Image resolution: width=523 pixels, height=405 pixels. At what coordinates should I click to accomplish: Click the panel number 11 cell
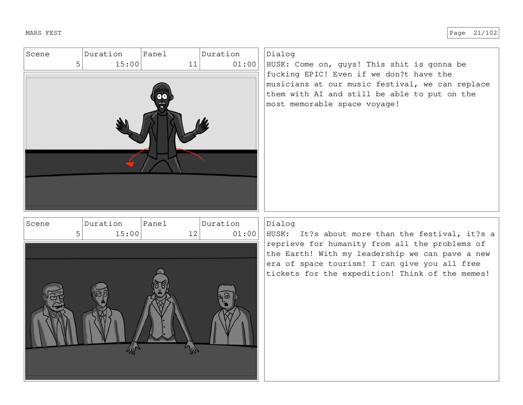tap(170, 59)
